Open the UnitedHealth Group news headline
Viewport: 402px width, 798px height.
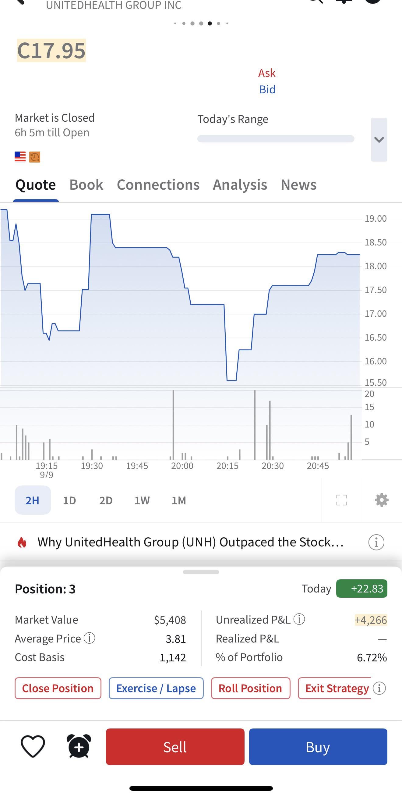point(191,542)
